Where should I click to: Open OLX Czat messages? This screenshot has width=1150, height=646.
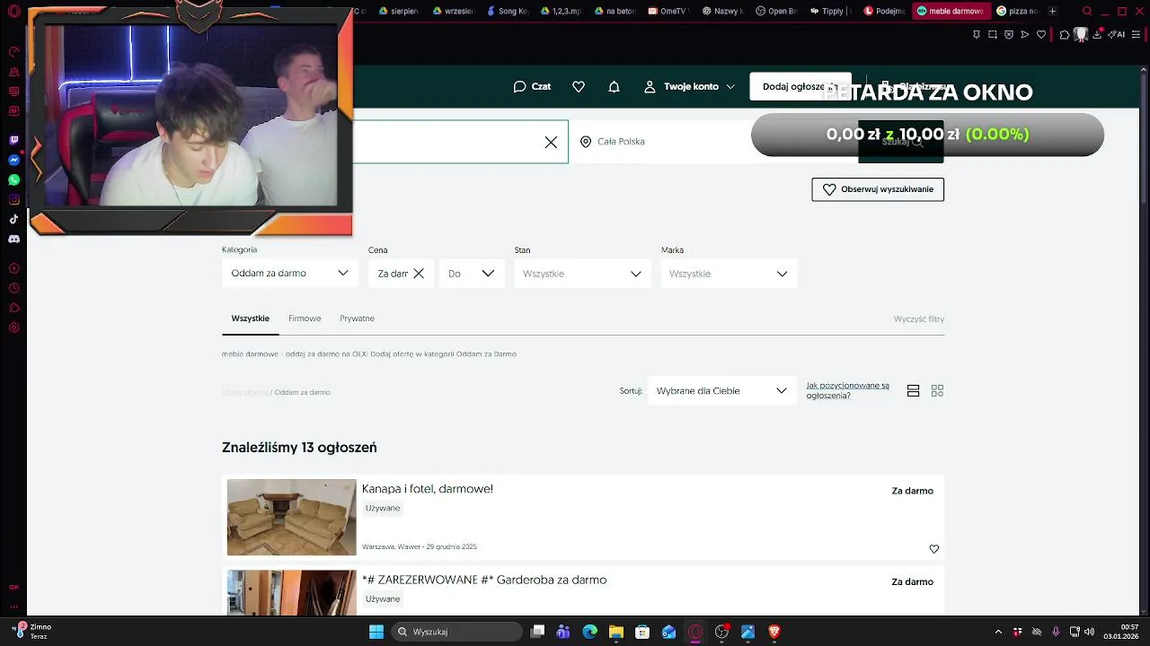532,87
